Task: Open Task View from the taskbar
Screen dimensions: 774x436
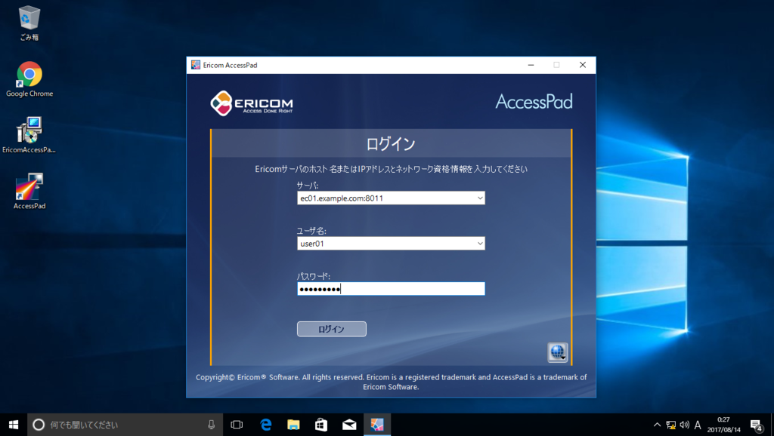Action: pyautogui.click(x=237, y=425)
